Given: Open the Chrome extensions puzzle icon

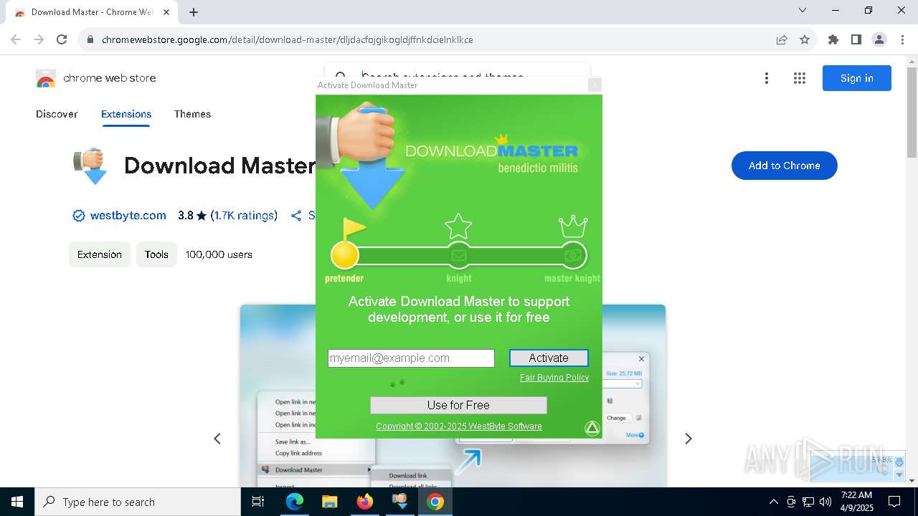Looking at the screenshot, I should tap(833, 39).
